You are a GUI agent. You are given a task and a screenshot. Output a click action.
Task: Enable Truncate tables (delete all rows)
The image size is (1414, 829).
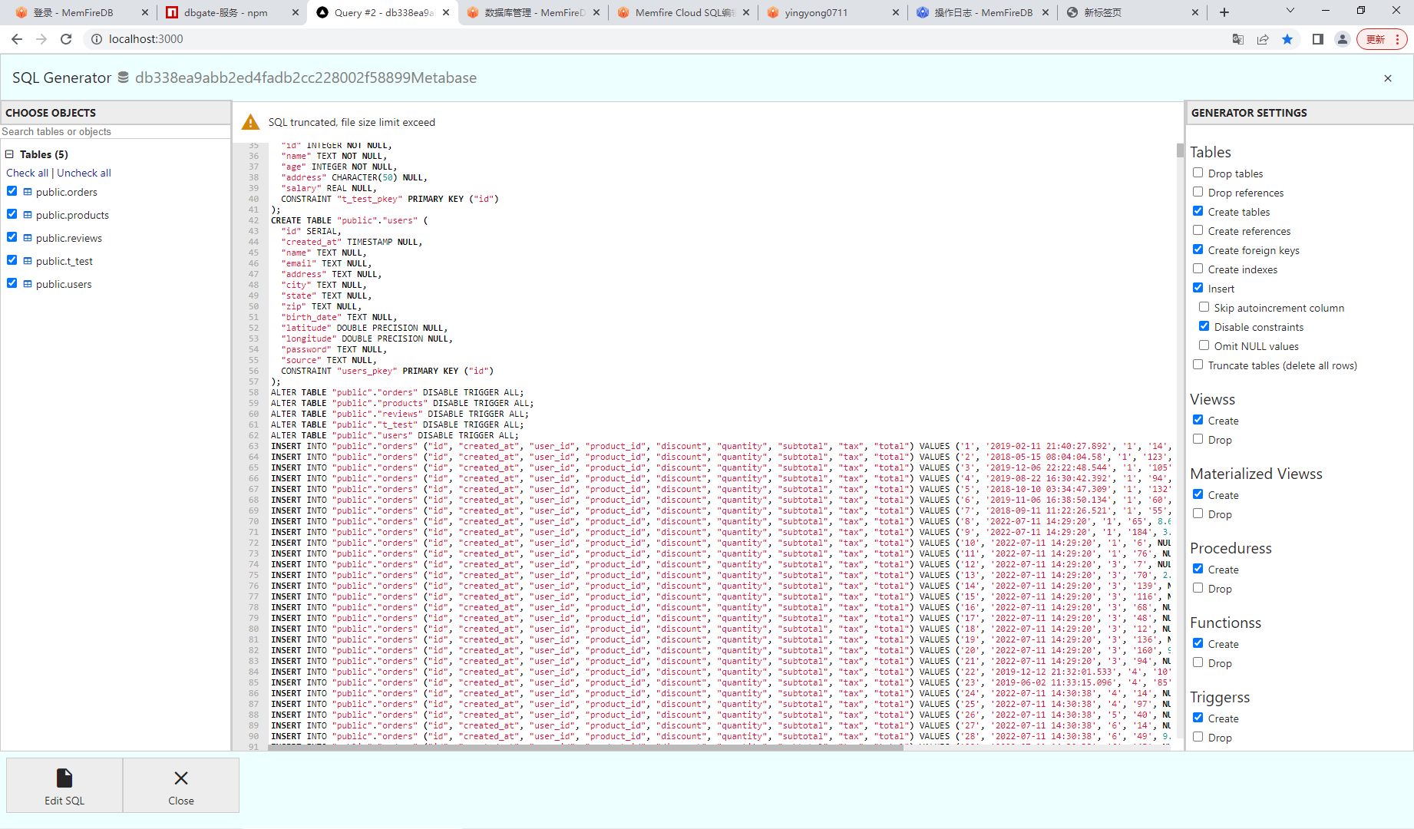coord(1198,365)
